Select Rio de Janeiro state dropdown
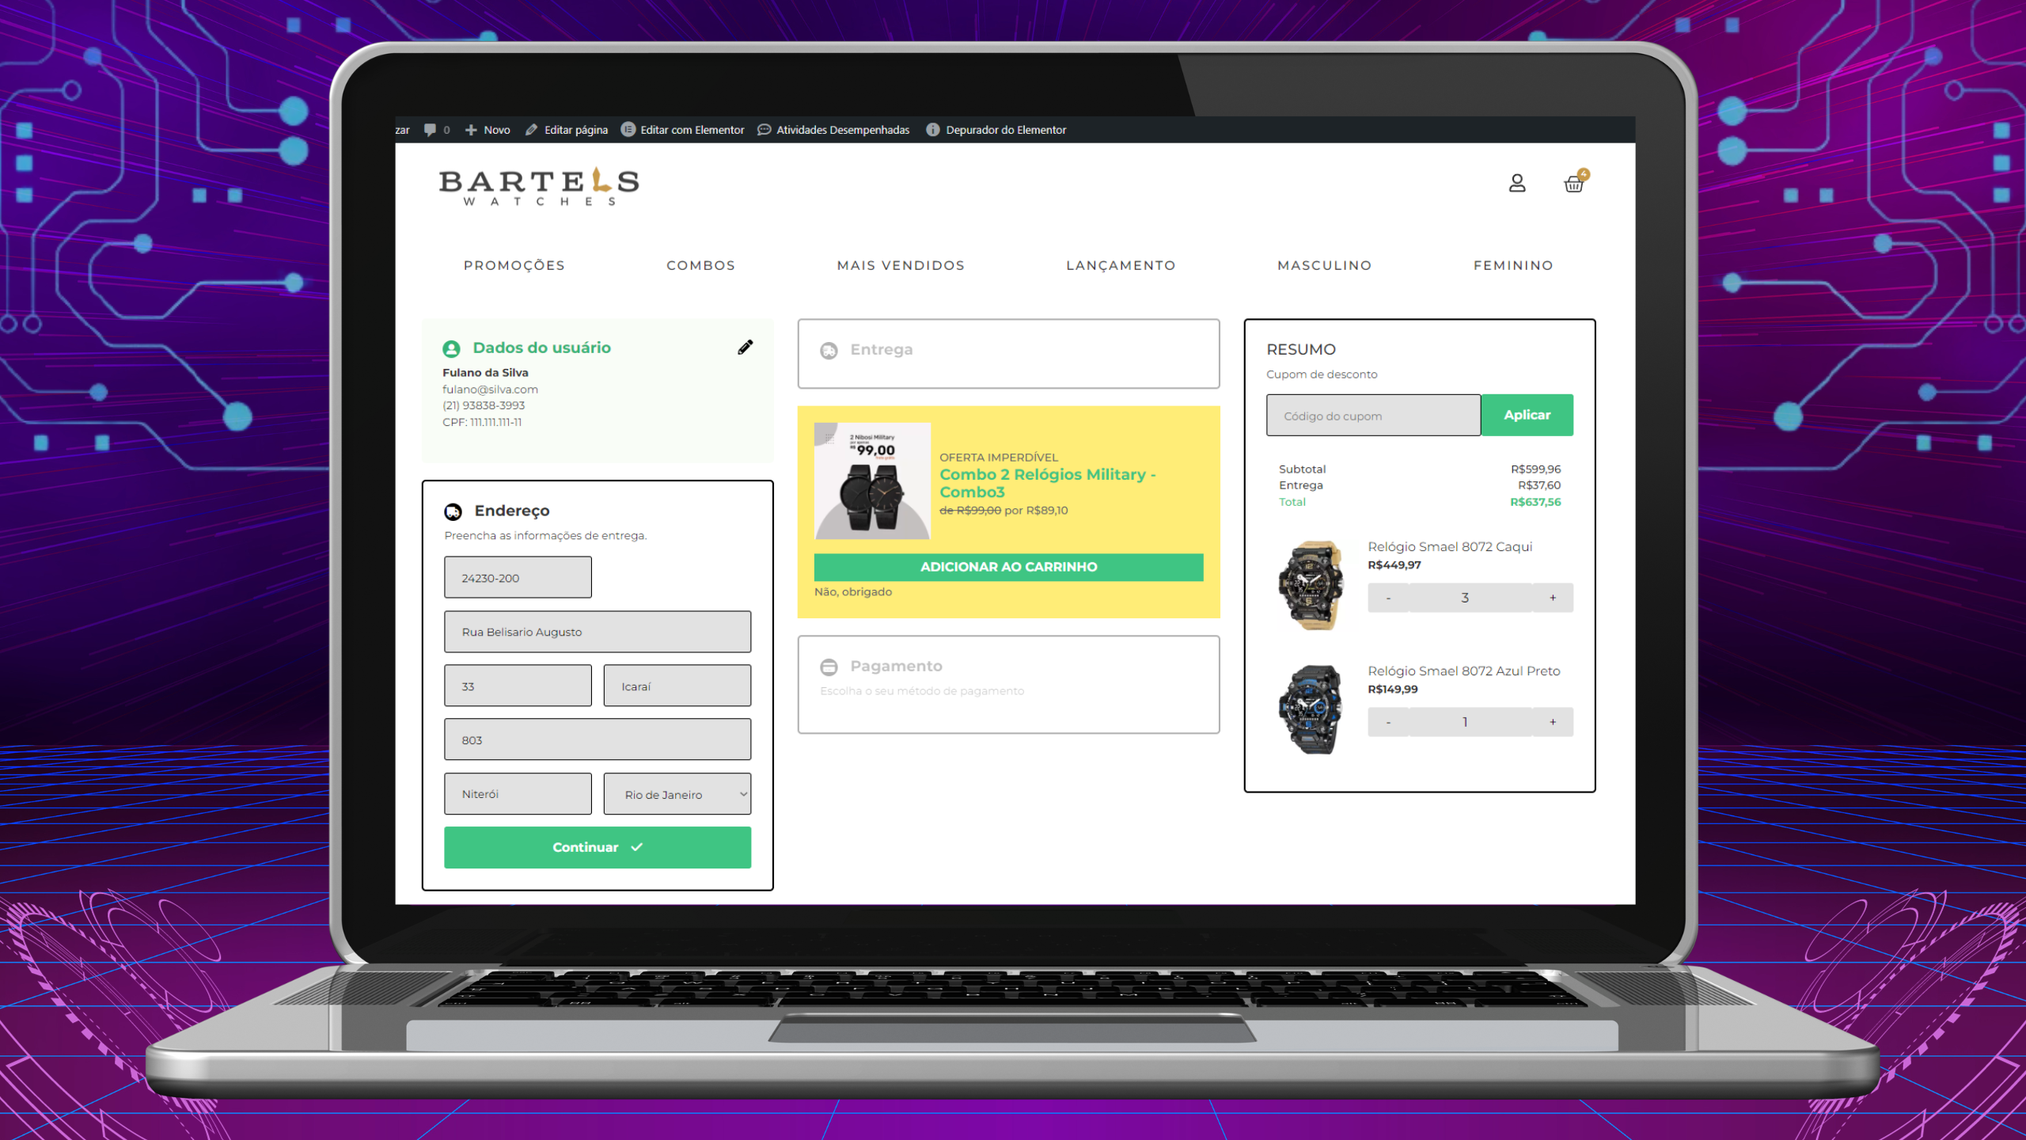The image size is (2026, 1140). click(677, 793)
